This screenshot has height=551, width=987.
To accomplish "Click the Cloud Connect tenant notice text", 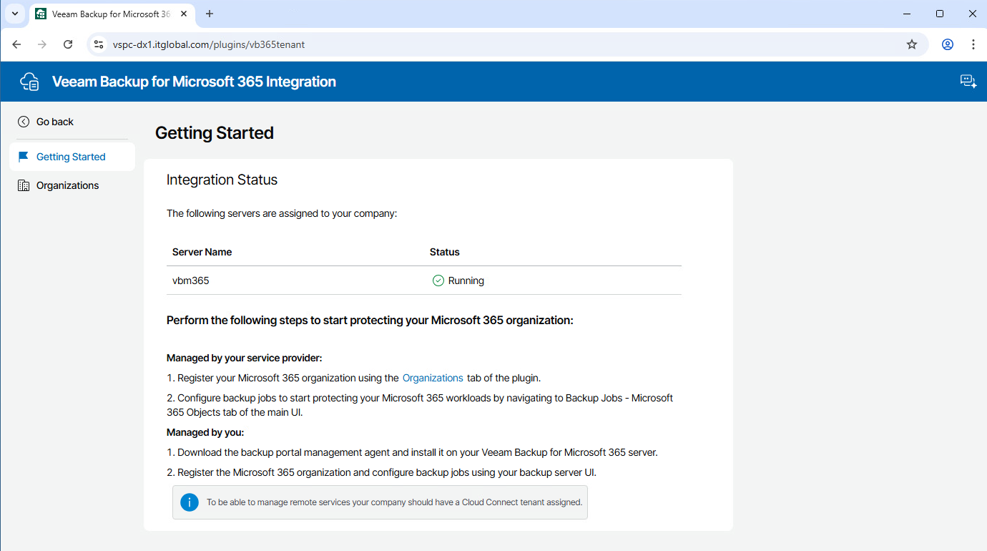I will click(x=395, y=502).
